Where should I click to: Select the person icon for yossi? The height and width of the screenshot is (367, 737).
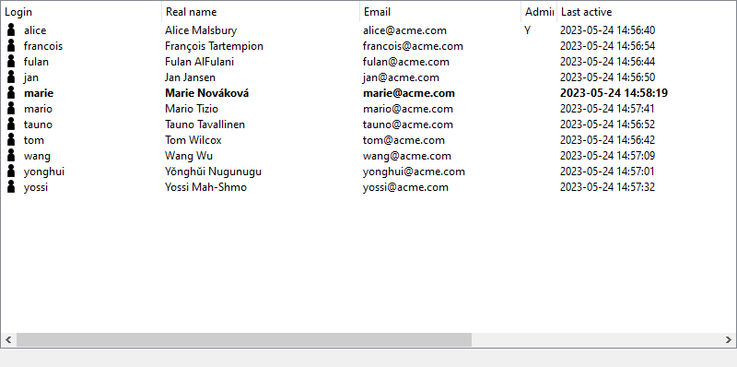11,187
